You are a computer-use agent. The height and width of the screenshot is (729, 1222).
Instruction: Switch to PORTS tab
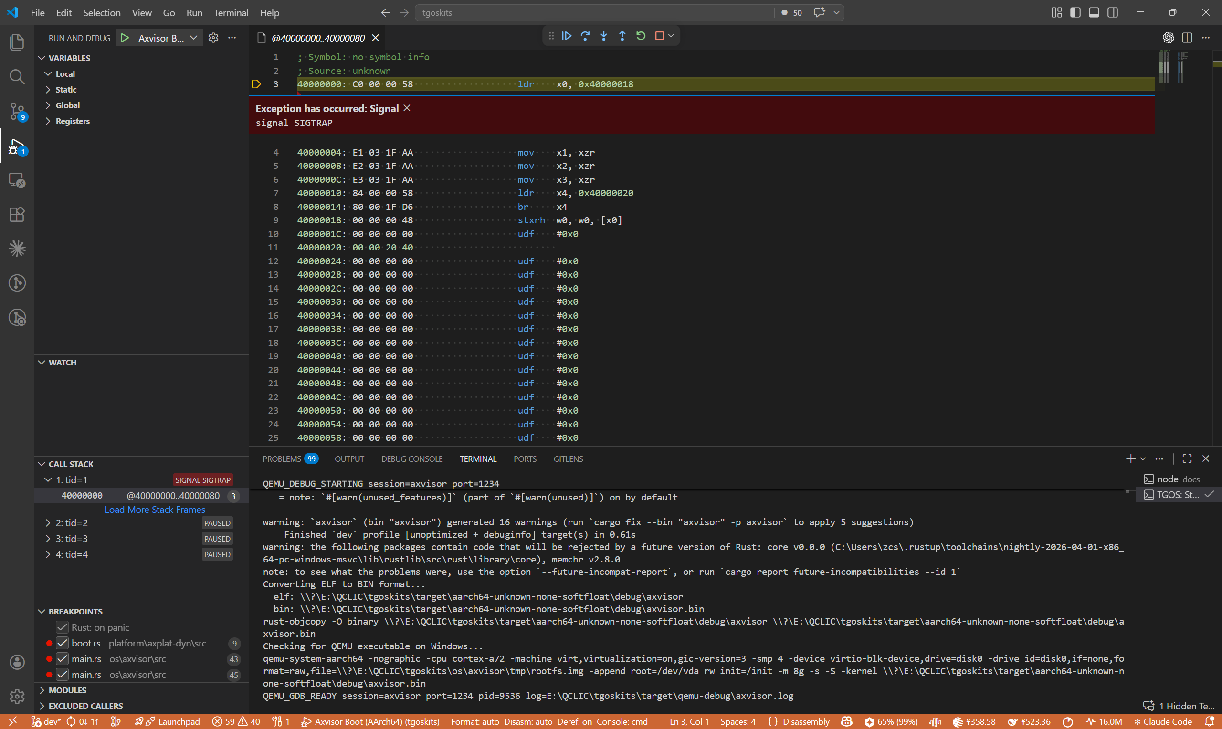525,459
